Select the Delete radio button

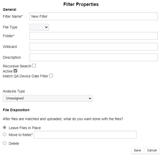[5, 143]
